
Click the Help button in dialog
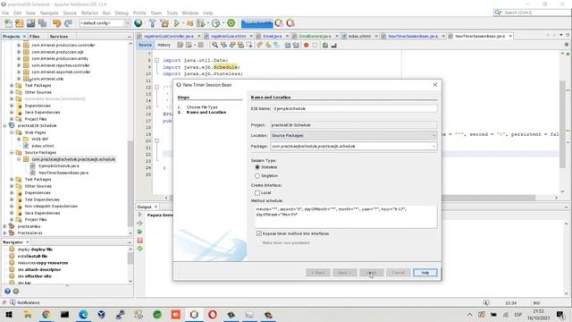click(425, 273)
